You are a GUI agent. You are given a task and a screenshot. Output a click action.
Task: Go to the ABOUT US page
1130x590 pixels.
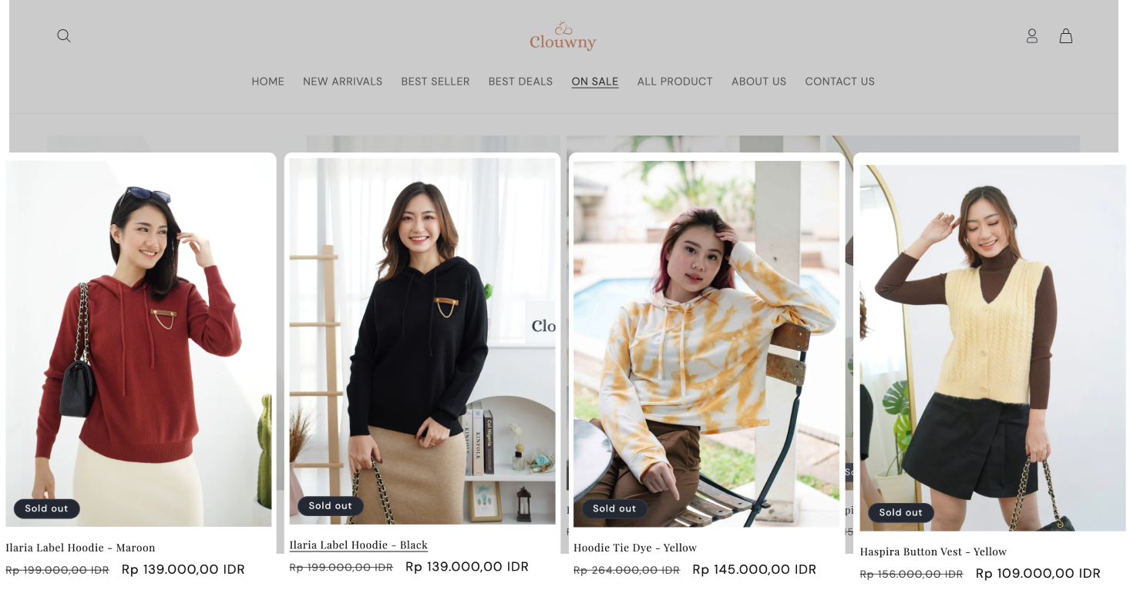[759, 82]
